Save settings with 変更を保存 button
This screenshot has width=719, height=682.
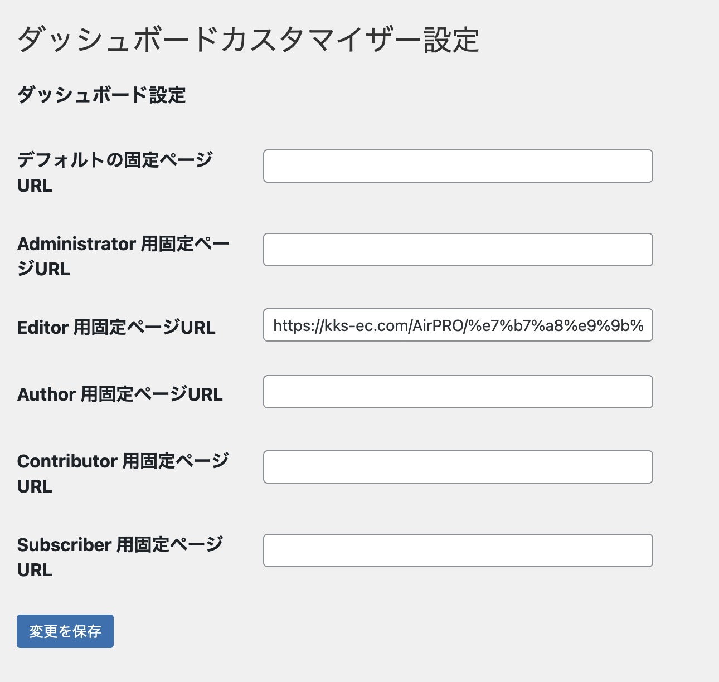pos(65,631)
